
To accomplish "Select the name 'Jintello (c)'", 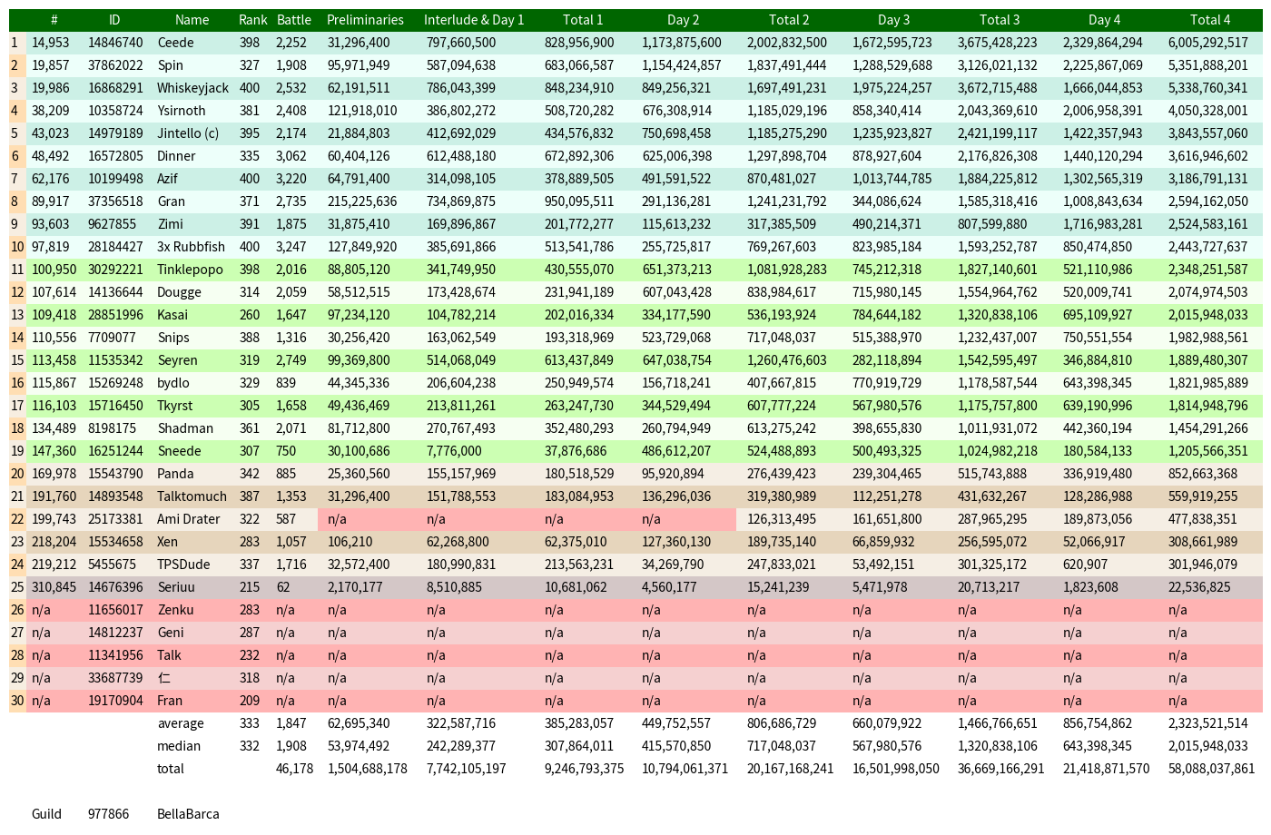I will coord(188,133).
